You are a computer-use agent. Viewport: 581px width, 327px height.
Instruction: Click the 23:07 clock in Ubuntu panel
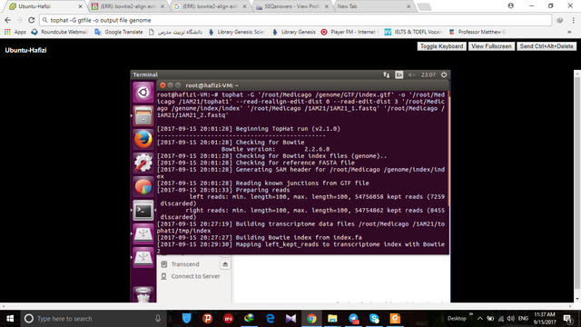pyautogui.click(x=428, y=74)
